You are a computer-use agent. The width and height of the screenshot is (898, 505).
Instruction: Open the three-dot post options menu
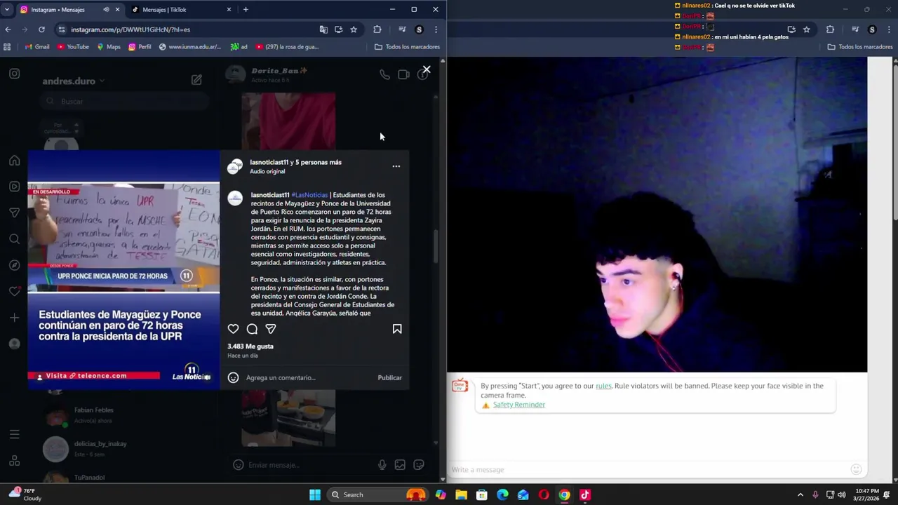pos(396,166)
